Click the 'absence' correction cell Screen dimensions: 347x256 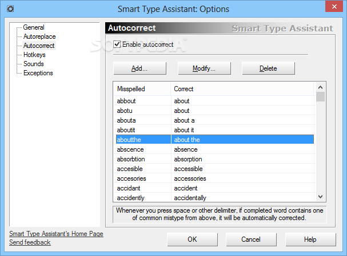(242, 149)
